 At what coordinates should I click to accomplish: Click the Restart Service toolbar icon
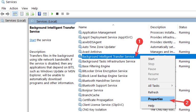click(x=68, y=14)
